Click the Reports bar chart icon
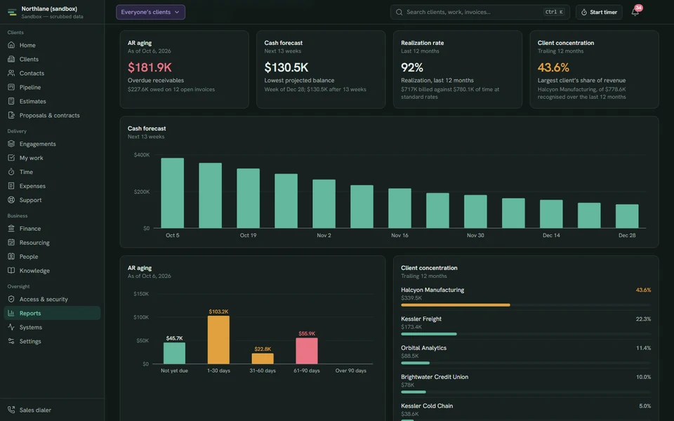 click(x=11, y=313)
